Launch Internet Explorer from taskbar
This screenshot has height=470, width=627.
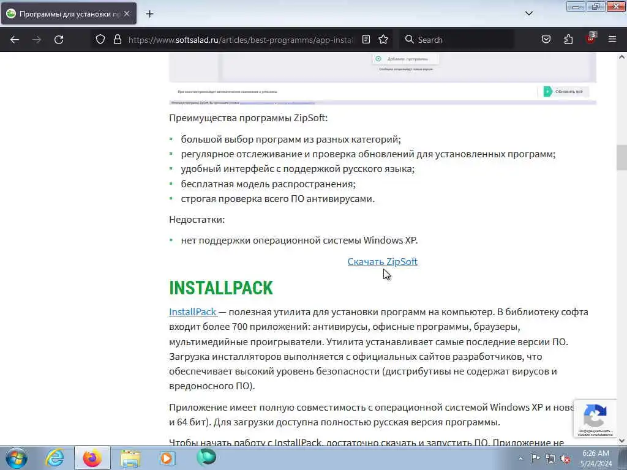point(54,458)
